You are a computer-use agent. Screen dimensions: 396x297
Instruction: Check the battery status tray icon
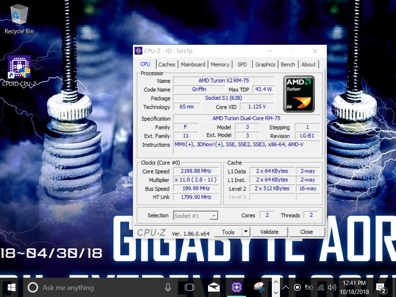pos(309,287)
